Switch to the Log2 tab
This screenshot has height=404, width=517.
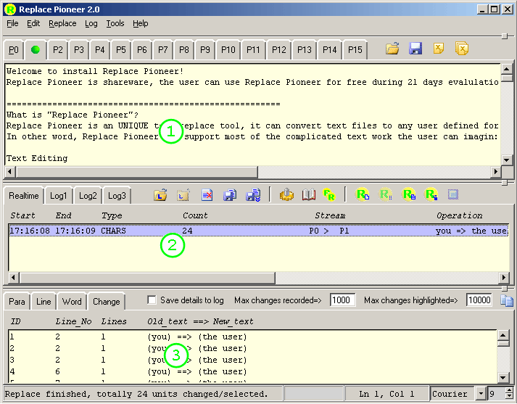(88, 196)
